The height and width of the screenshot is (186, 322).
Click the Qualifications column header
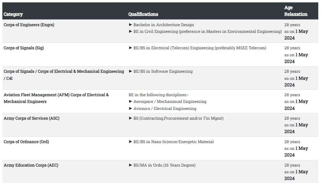click(143, 14)
